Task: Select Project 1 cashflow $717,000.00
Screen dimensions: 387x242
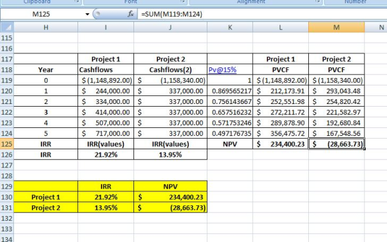Action: click(105, 133)
